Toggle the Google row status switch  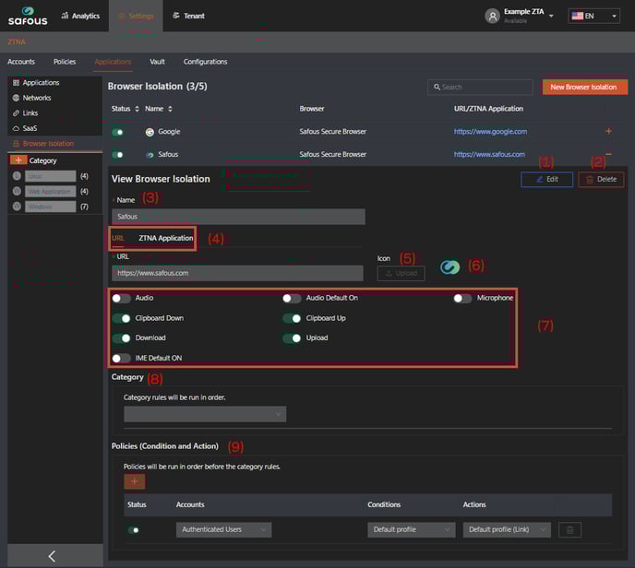[x=117, y=132]
